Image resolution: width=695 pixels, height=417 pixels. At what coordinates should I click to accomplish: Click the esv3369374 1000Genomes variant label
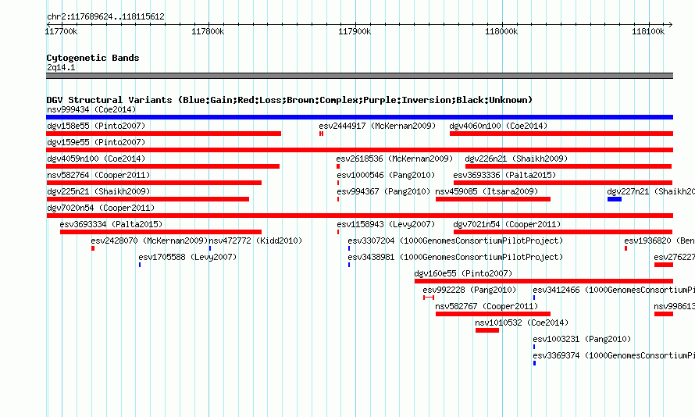click(614, 355)
